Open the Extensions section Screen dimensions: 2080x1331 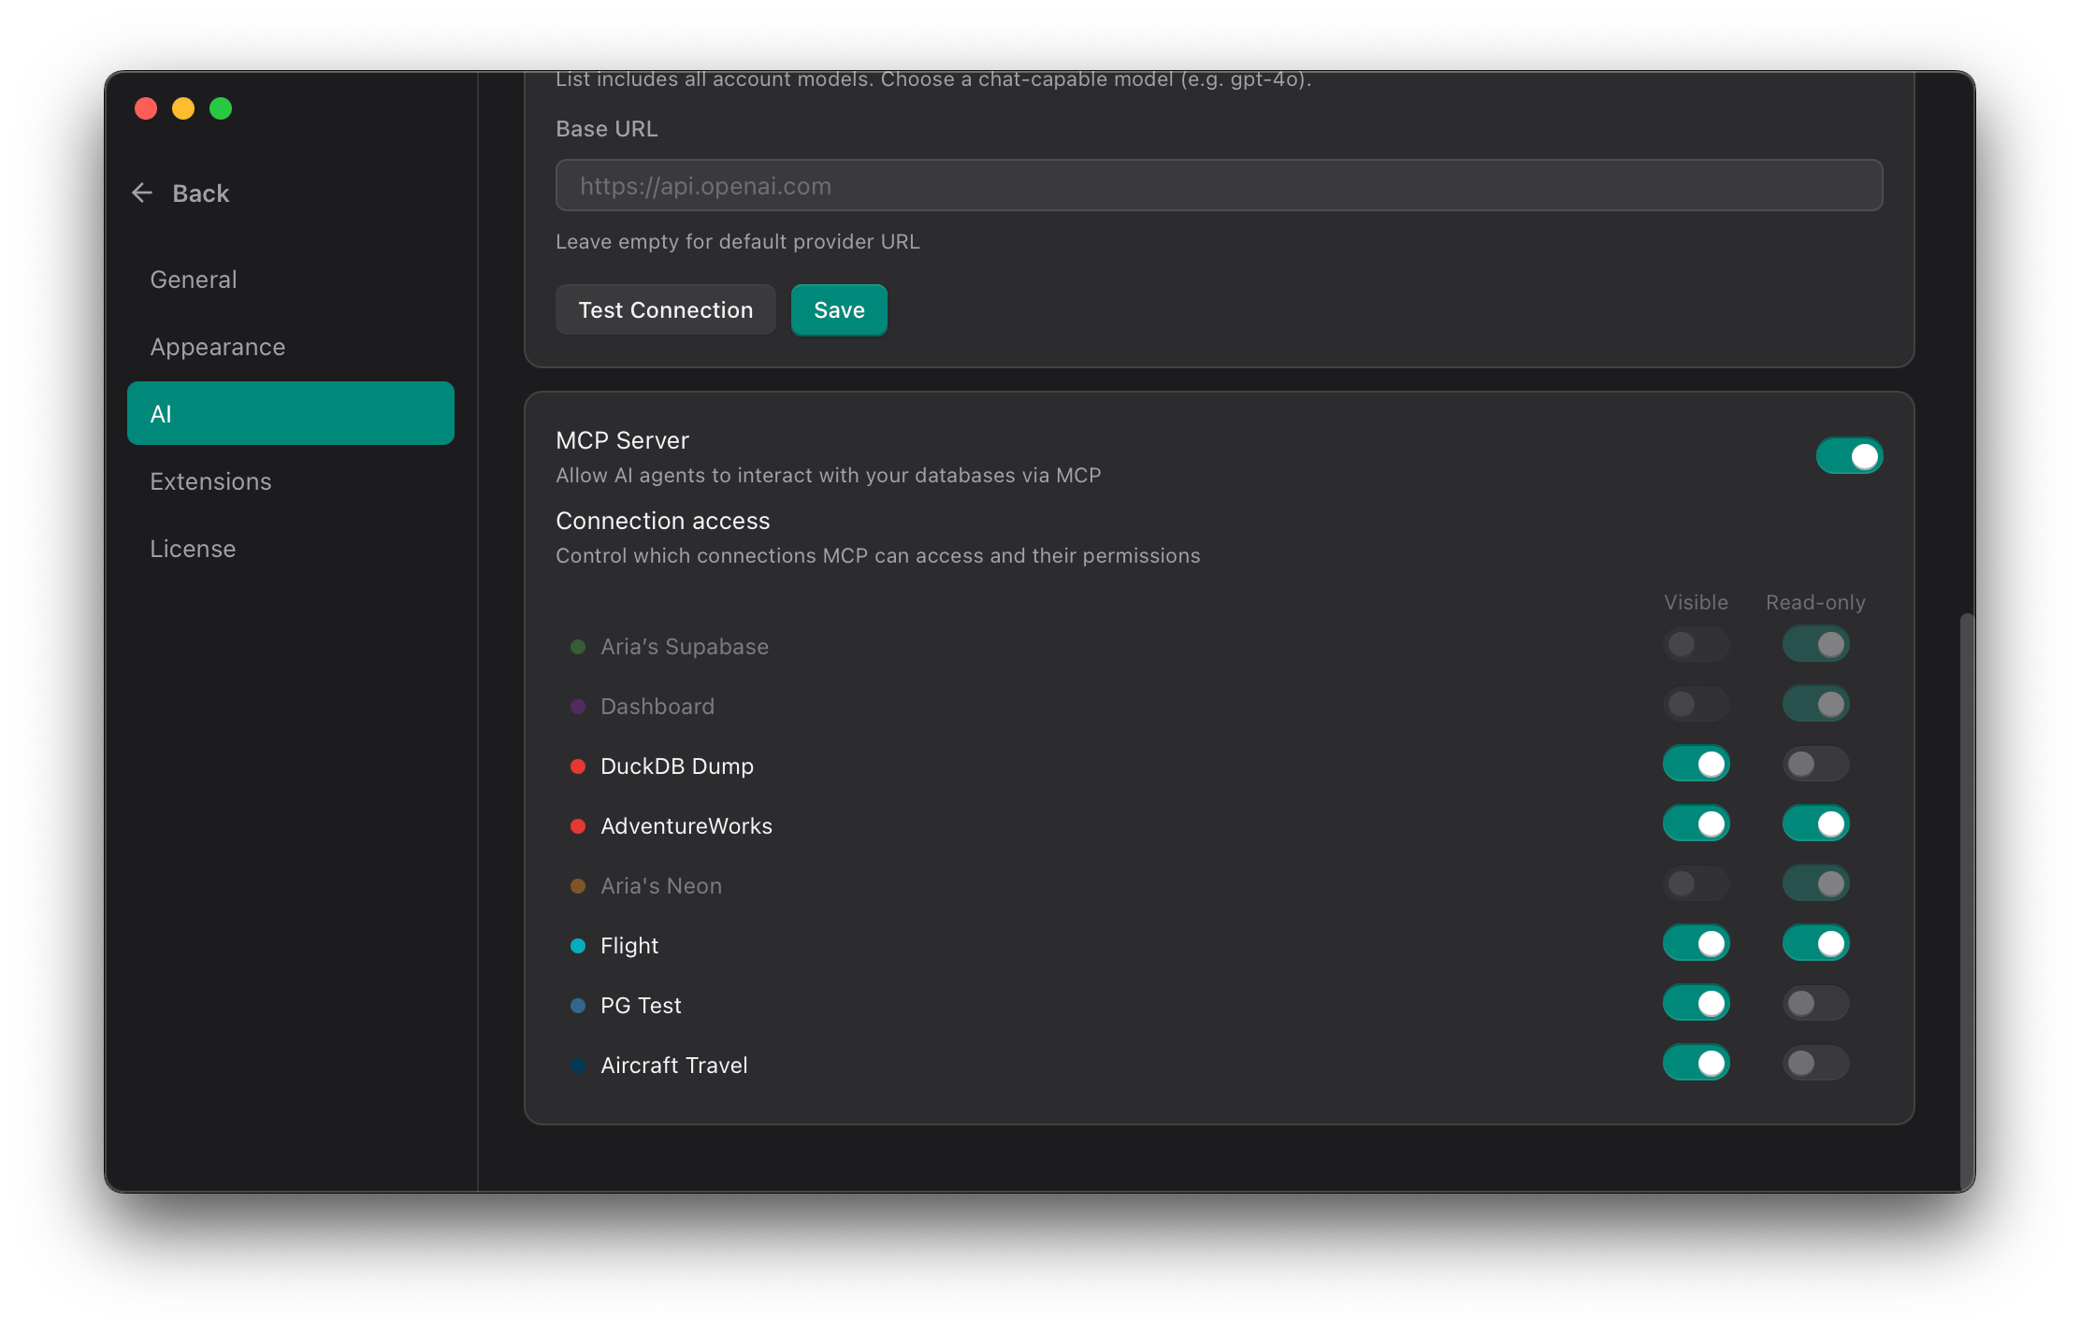(210, 481)
